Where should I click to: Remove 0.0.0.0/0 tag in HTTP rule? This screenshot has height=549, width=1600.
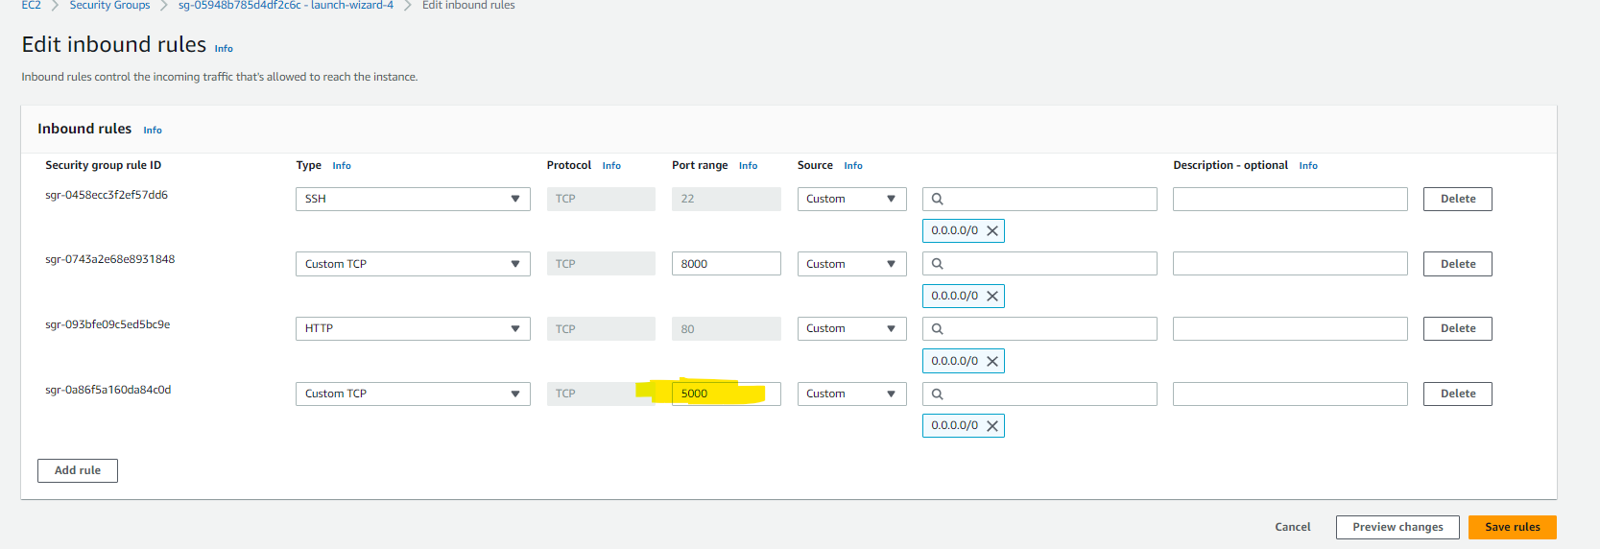992,362
